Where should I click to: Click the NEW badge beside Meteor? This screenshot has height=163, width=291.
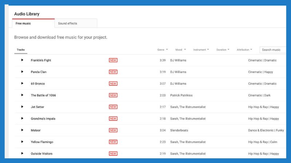113,130
